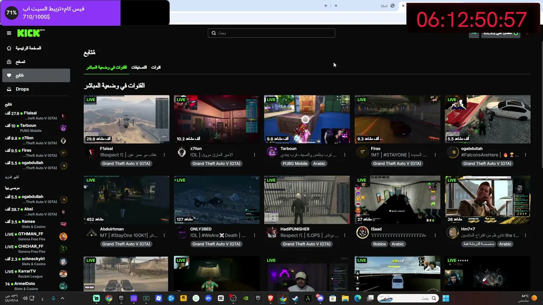543x305 pixels.
Task: Open Steam from the taskbar
Action: click(295, 298)
